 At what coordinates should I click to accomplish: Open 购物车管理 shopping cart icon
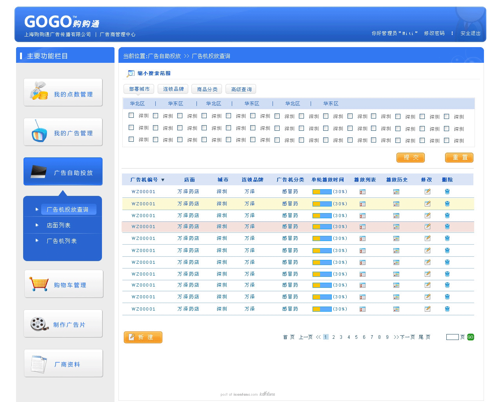point(38,284)
